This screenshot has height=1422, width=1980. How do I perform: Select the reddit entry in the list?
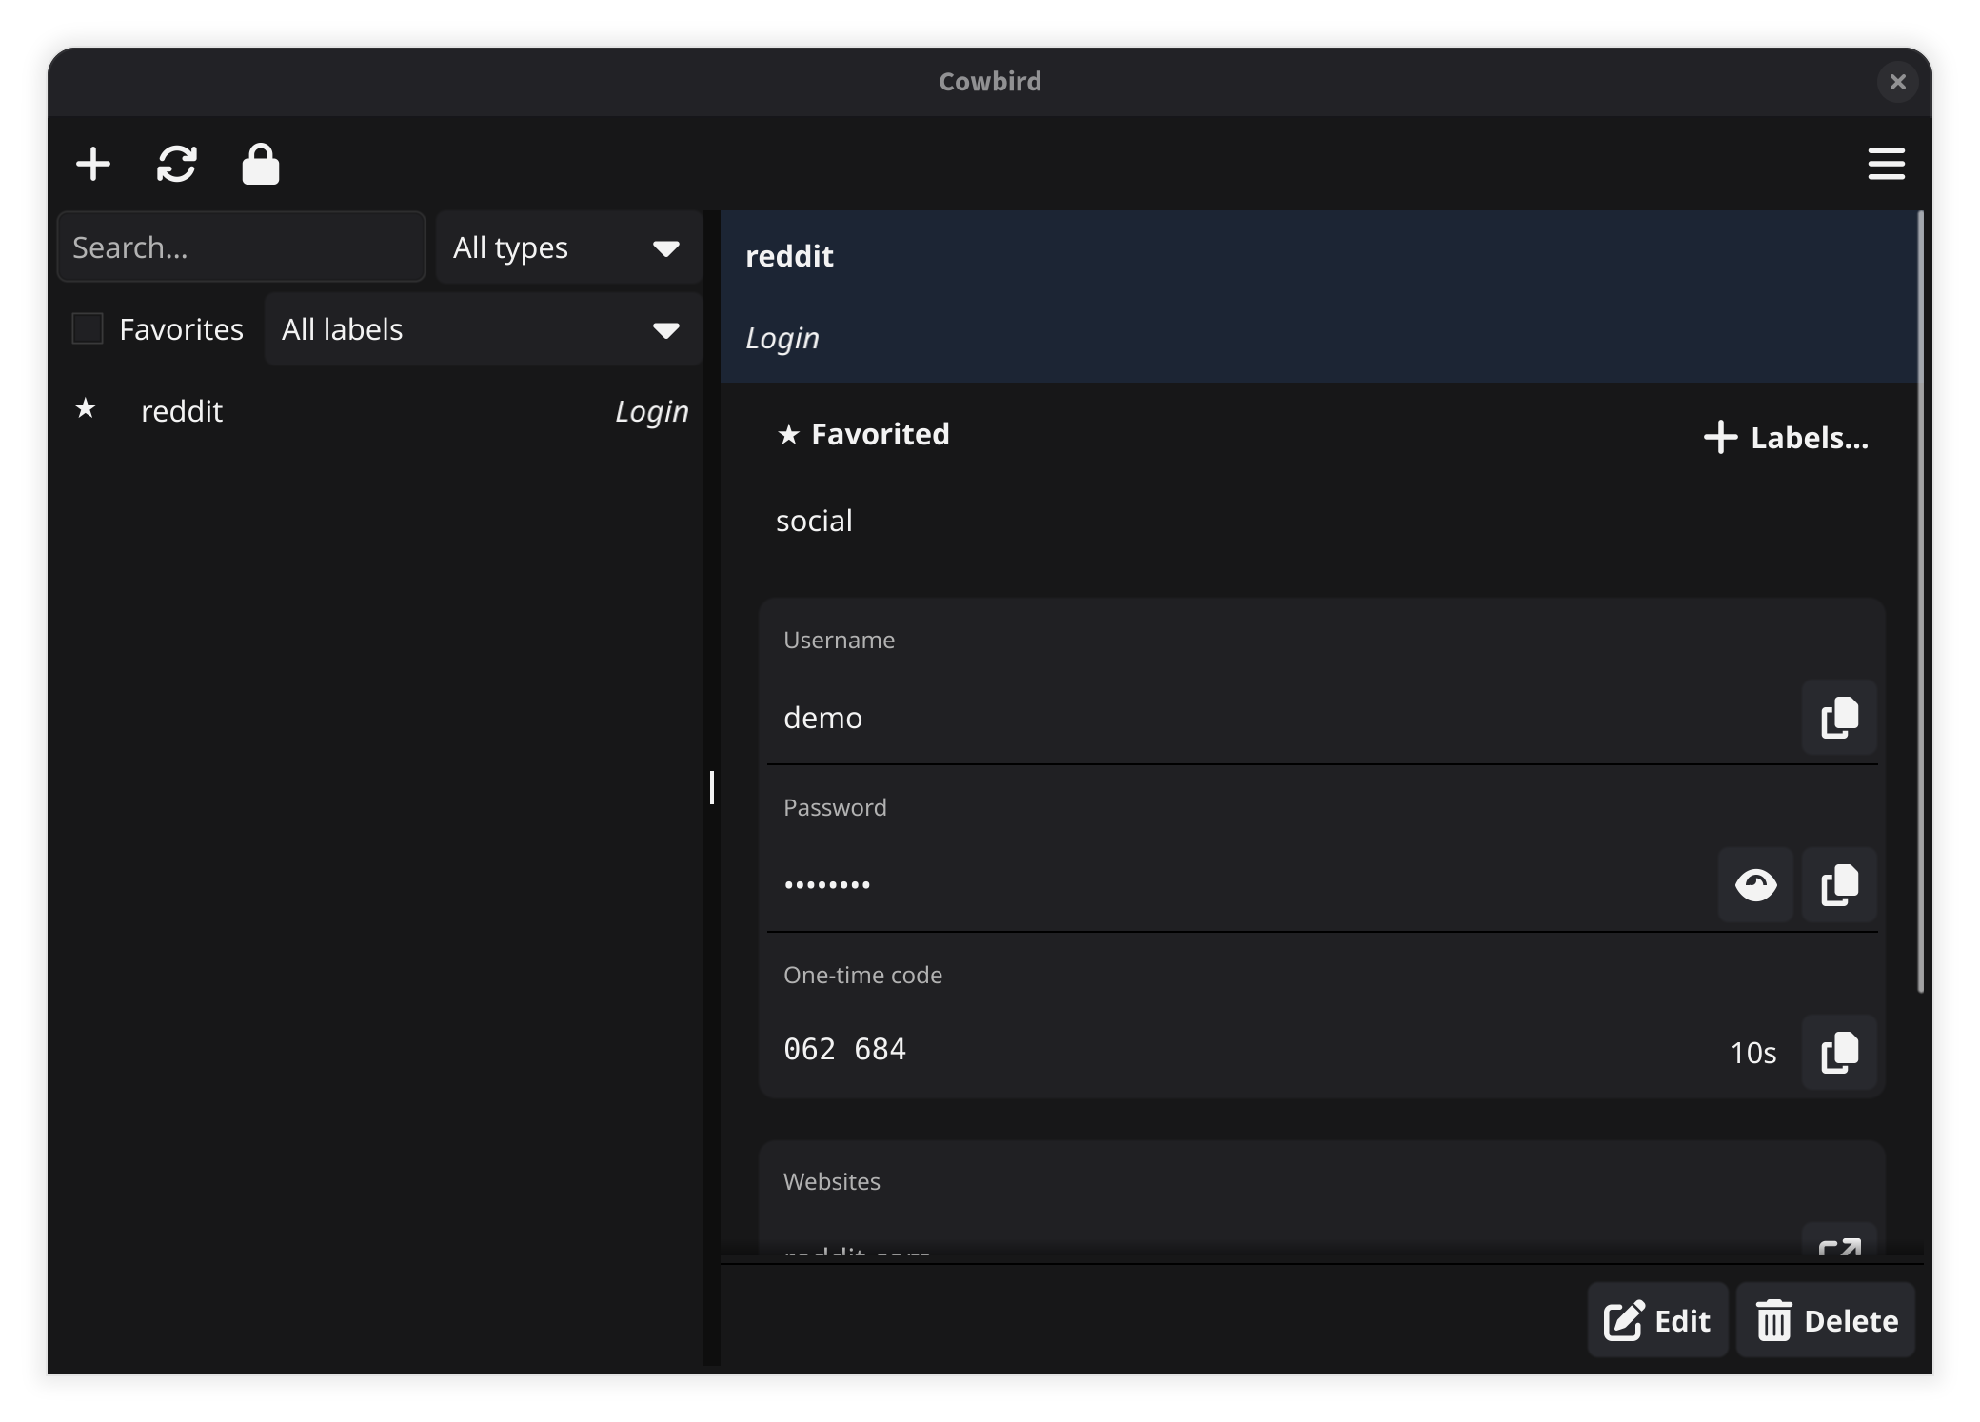point(381,411)
